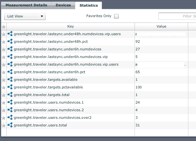Star the greenlight.traveler.targets.total row

click(x=4, y=95)
